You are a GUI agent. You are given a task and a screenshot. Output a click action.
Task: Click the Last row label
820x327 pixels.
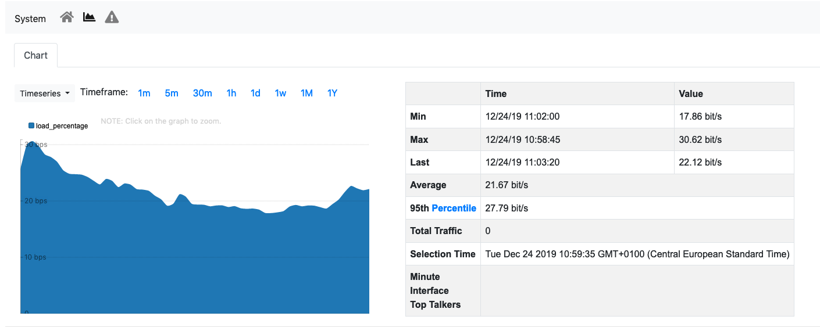[x=420, y=162]
